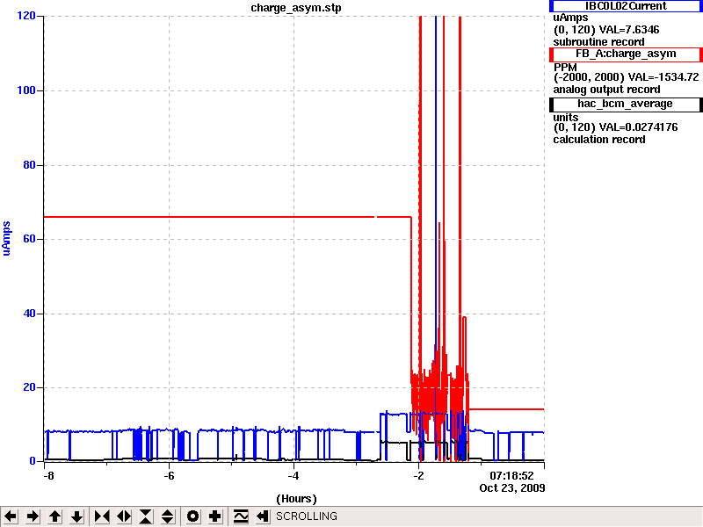Click the 07:18:52 timestamp on the axis
Image resolution: width=703 pixels, height=527 pixels.
click(511, 475)
